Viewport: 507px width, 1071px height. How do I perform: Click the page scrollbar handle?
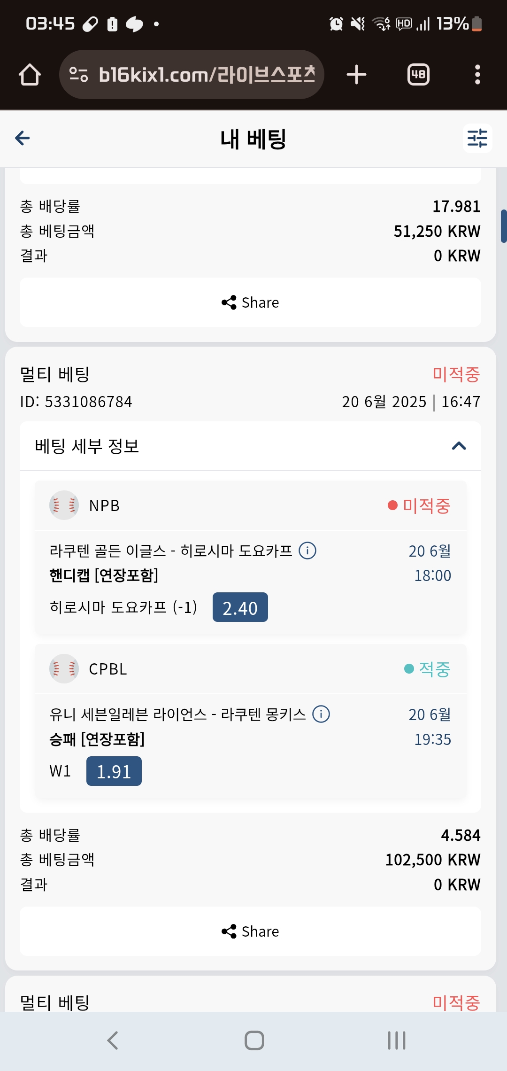(x=504, y=226)
